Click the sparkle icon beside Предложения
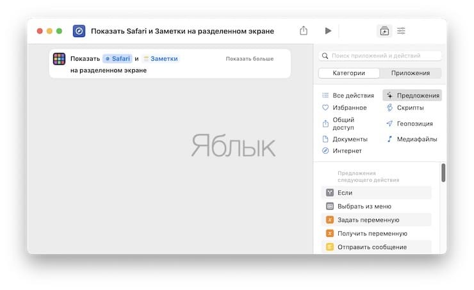 click(390, 95)
